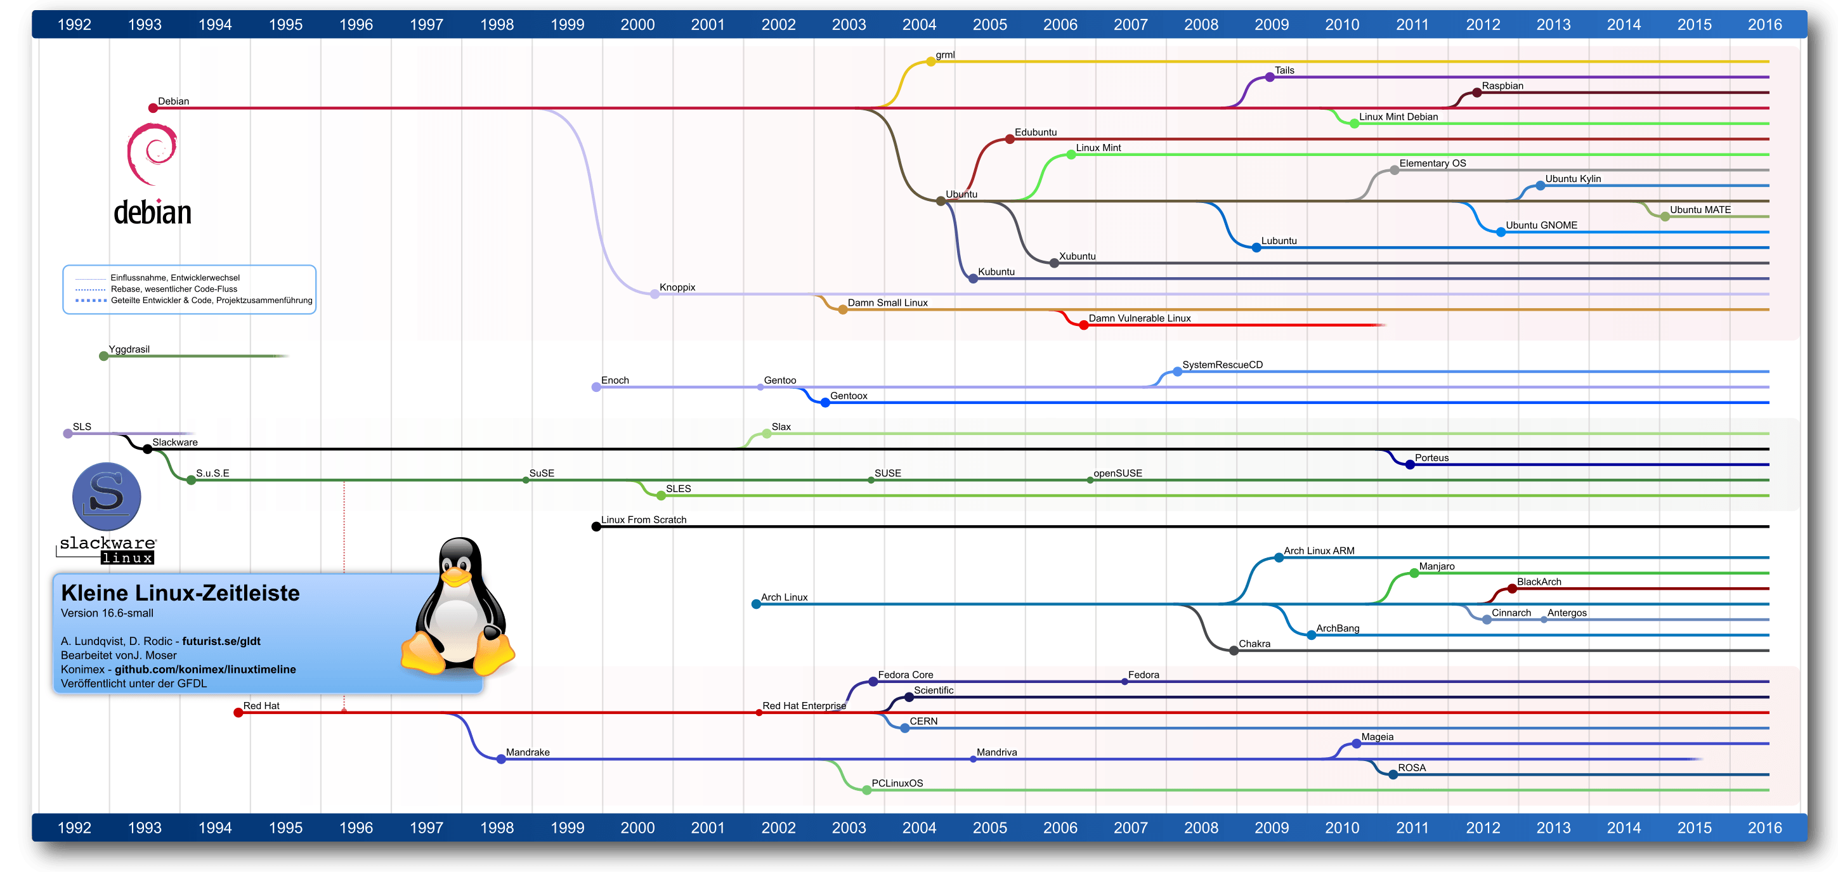Select the Knoppix timeline node

655,294
